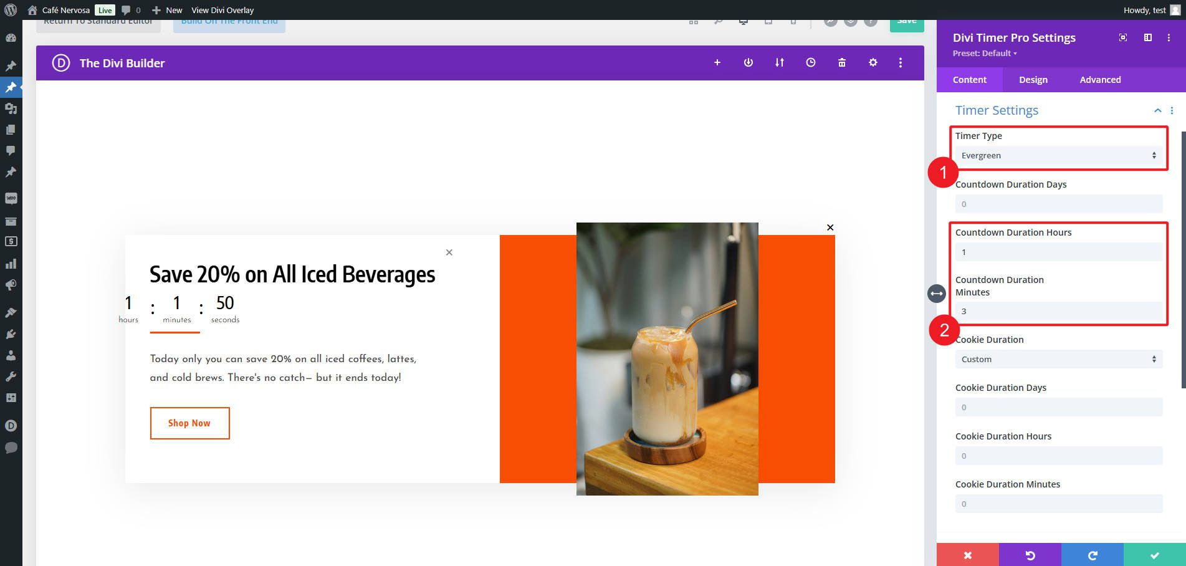This screenshot has height=566, width=1186.
Task: Open Timer Settings section options dots
Action: click(1172, 110)
